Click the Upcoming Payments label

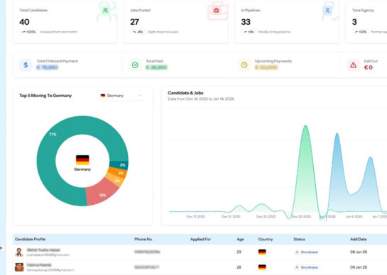[273, 61]
